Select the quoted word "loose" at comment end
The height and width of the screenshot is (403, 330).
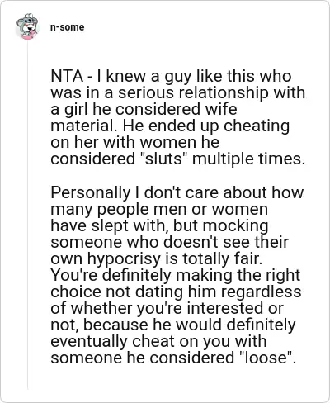coord(265,358)
